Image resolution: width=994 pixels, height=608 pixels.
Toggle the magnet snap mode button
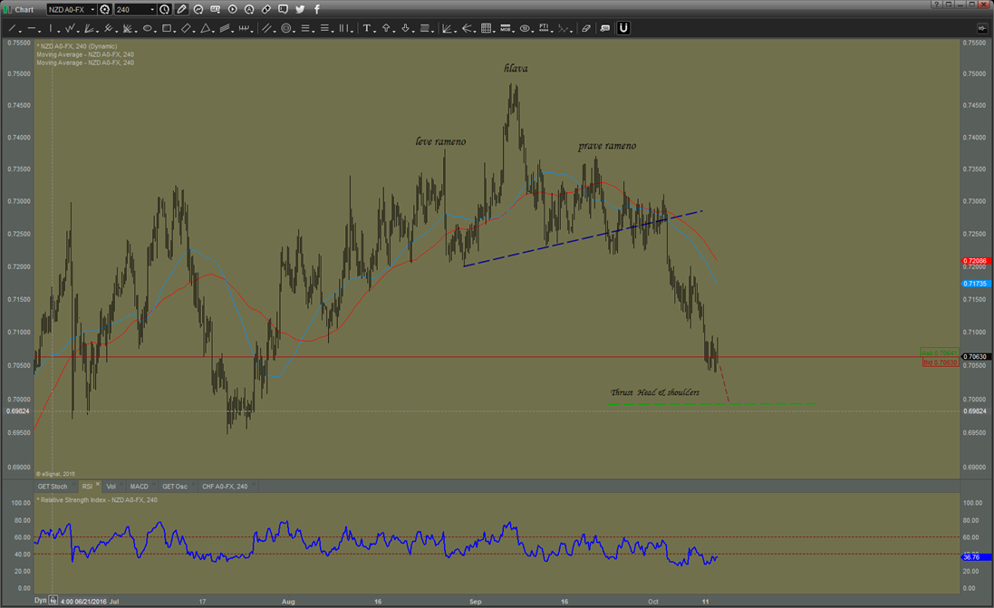(624, 28)
